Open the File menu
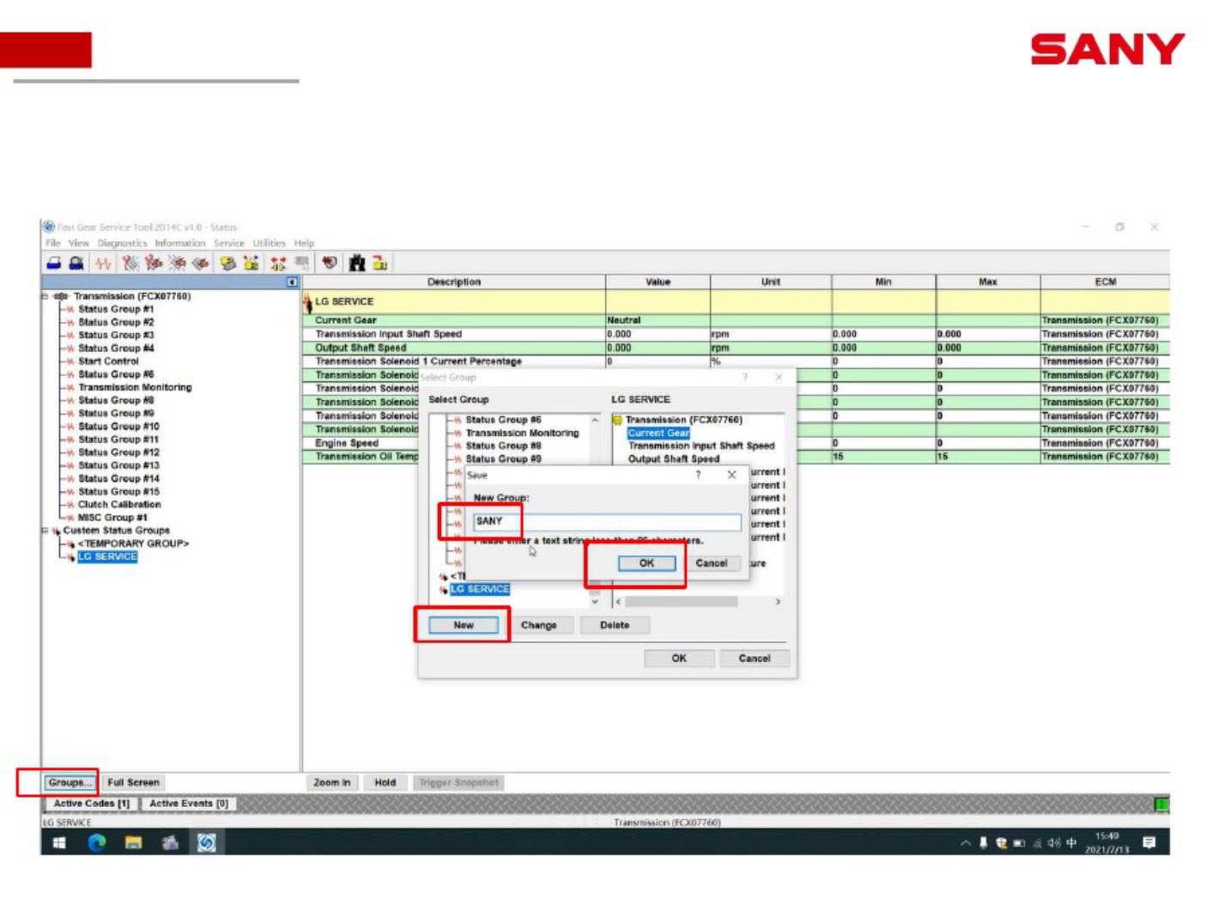1213x910 pixels. tap(53, 243)
